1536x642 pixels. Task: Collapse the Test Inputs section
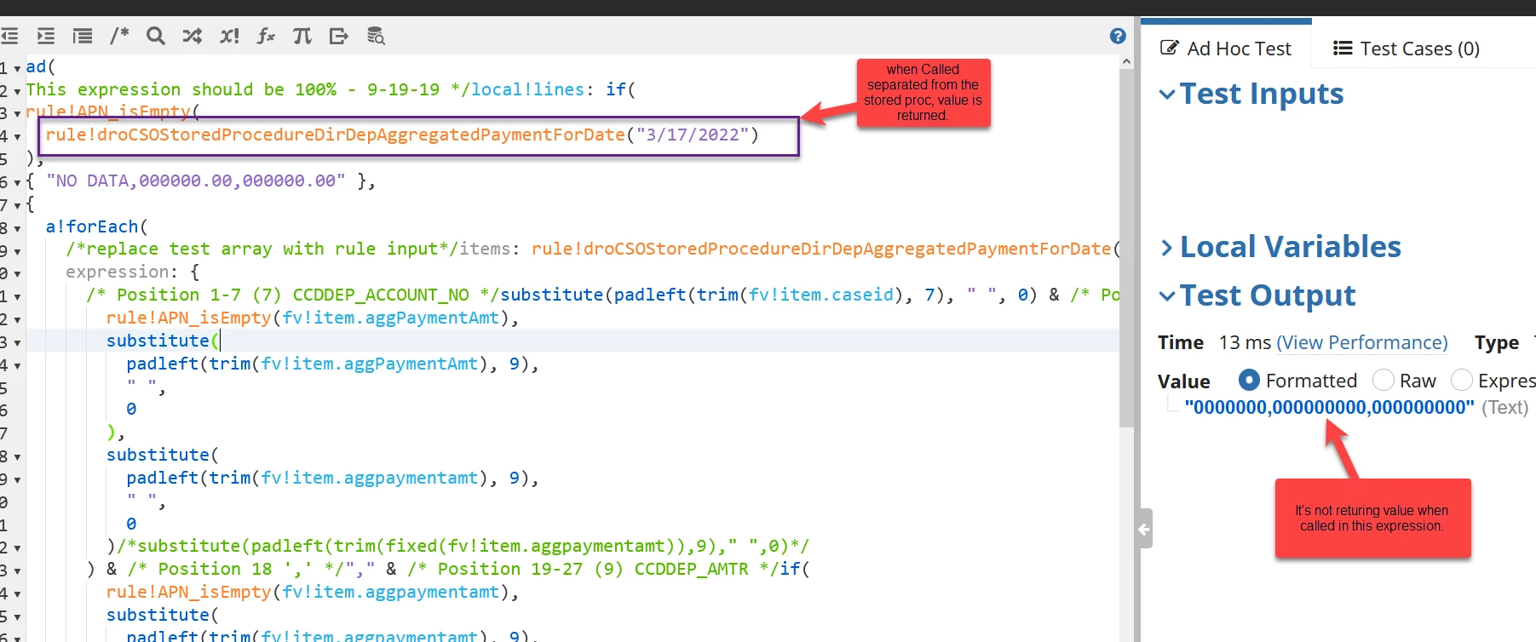coord(1167,95)
